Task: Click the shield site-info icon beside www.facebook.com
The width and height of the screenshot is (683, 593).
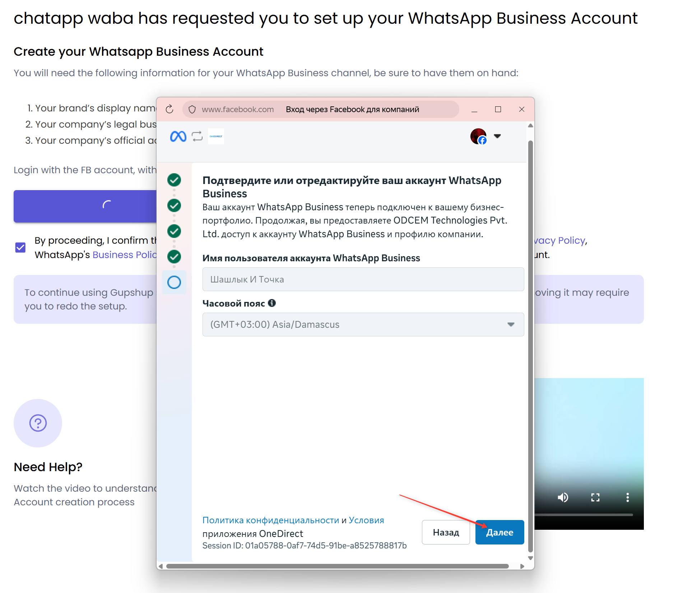Action: pos(192,109)
